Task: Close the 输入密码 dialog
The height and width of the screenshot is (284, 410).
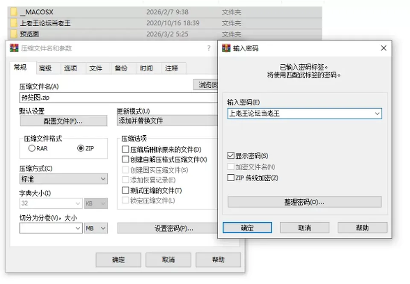Action: [x=384, y=48]
